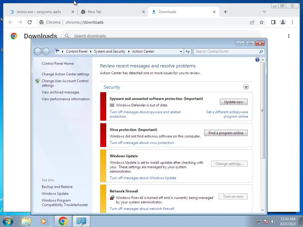Open Windows Program Compatibility Troubleshooter link
Image resolution: width=303 pixels, height=227 pixels.
[65, 202]
